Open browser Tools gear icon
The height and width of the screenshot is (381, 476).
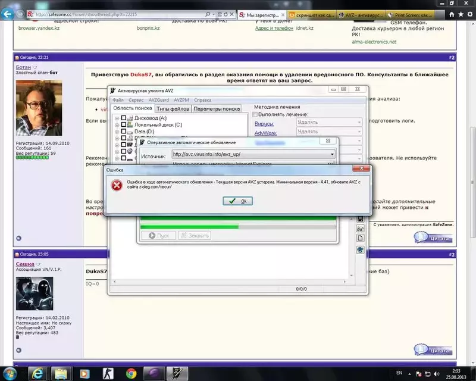[x=470, y=14]
